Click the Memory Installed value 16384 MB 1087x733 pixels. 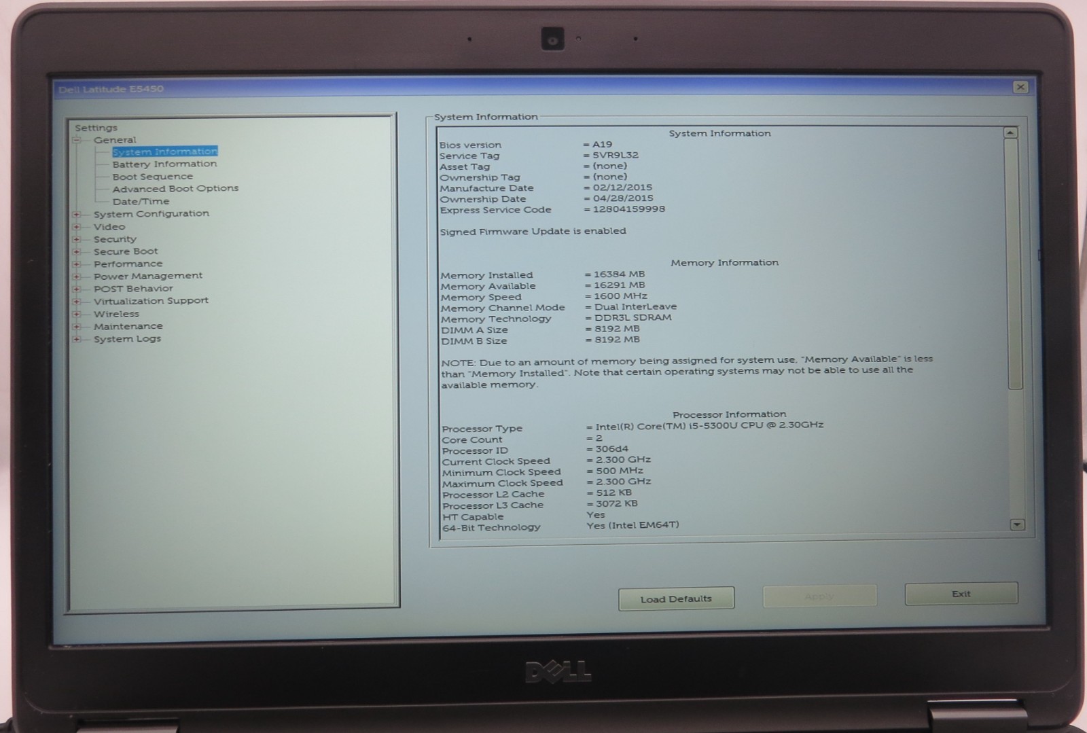coord(620,274)
